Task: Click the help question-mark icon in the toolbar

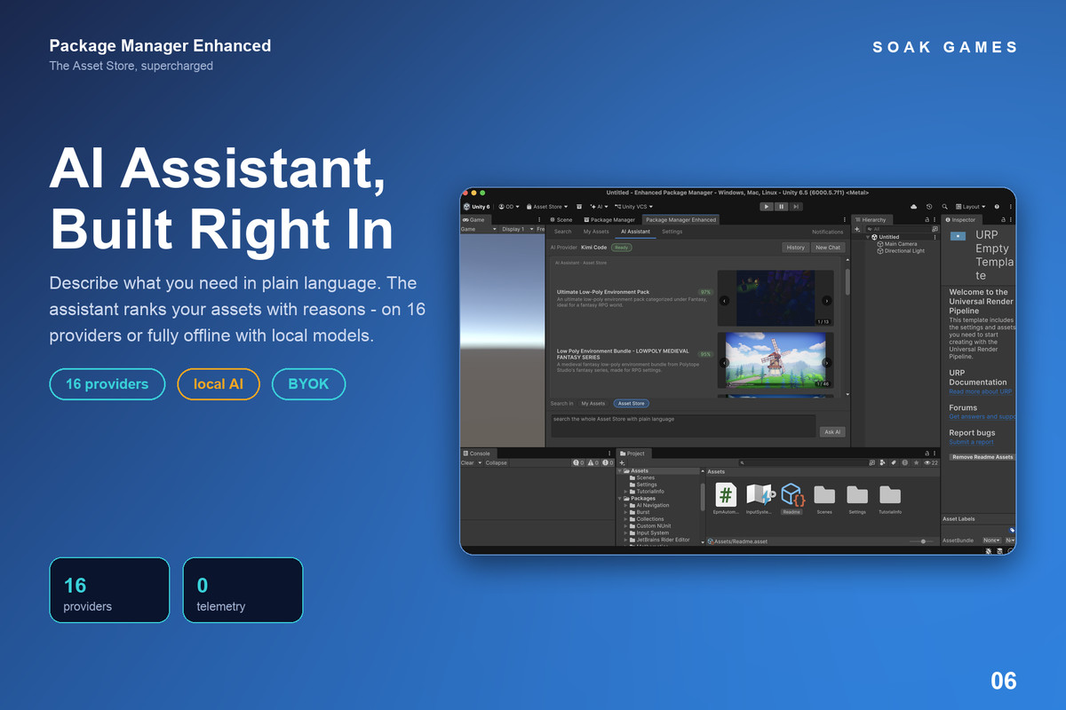Action: (997, 207)
